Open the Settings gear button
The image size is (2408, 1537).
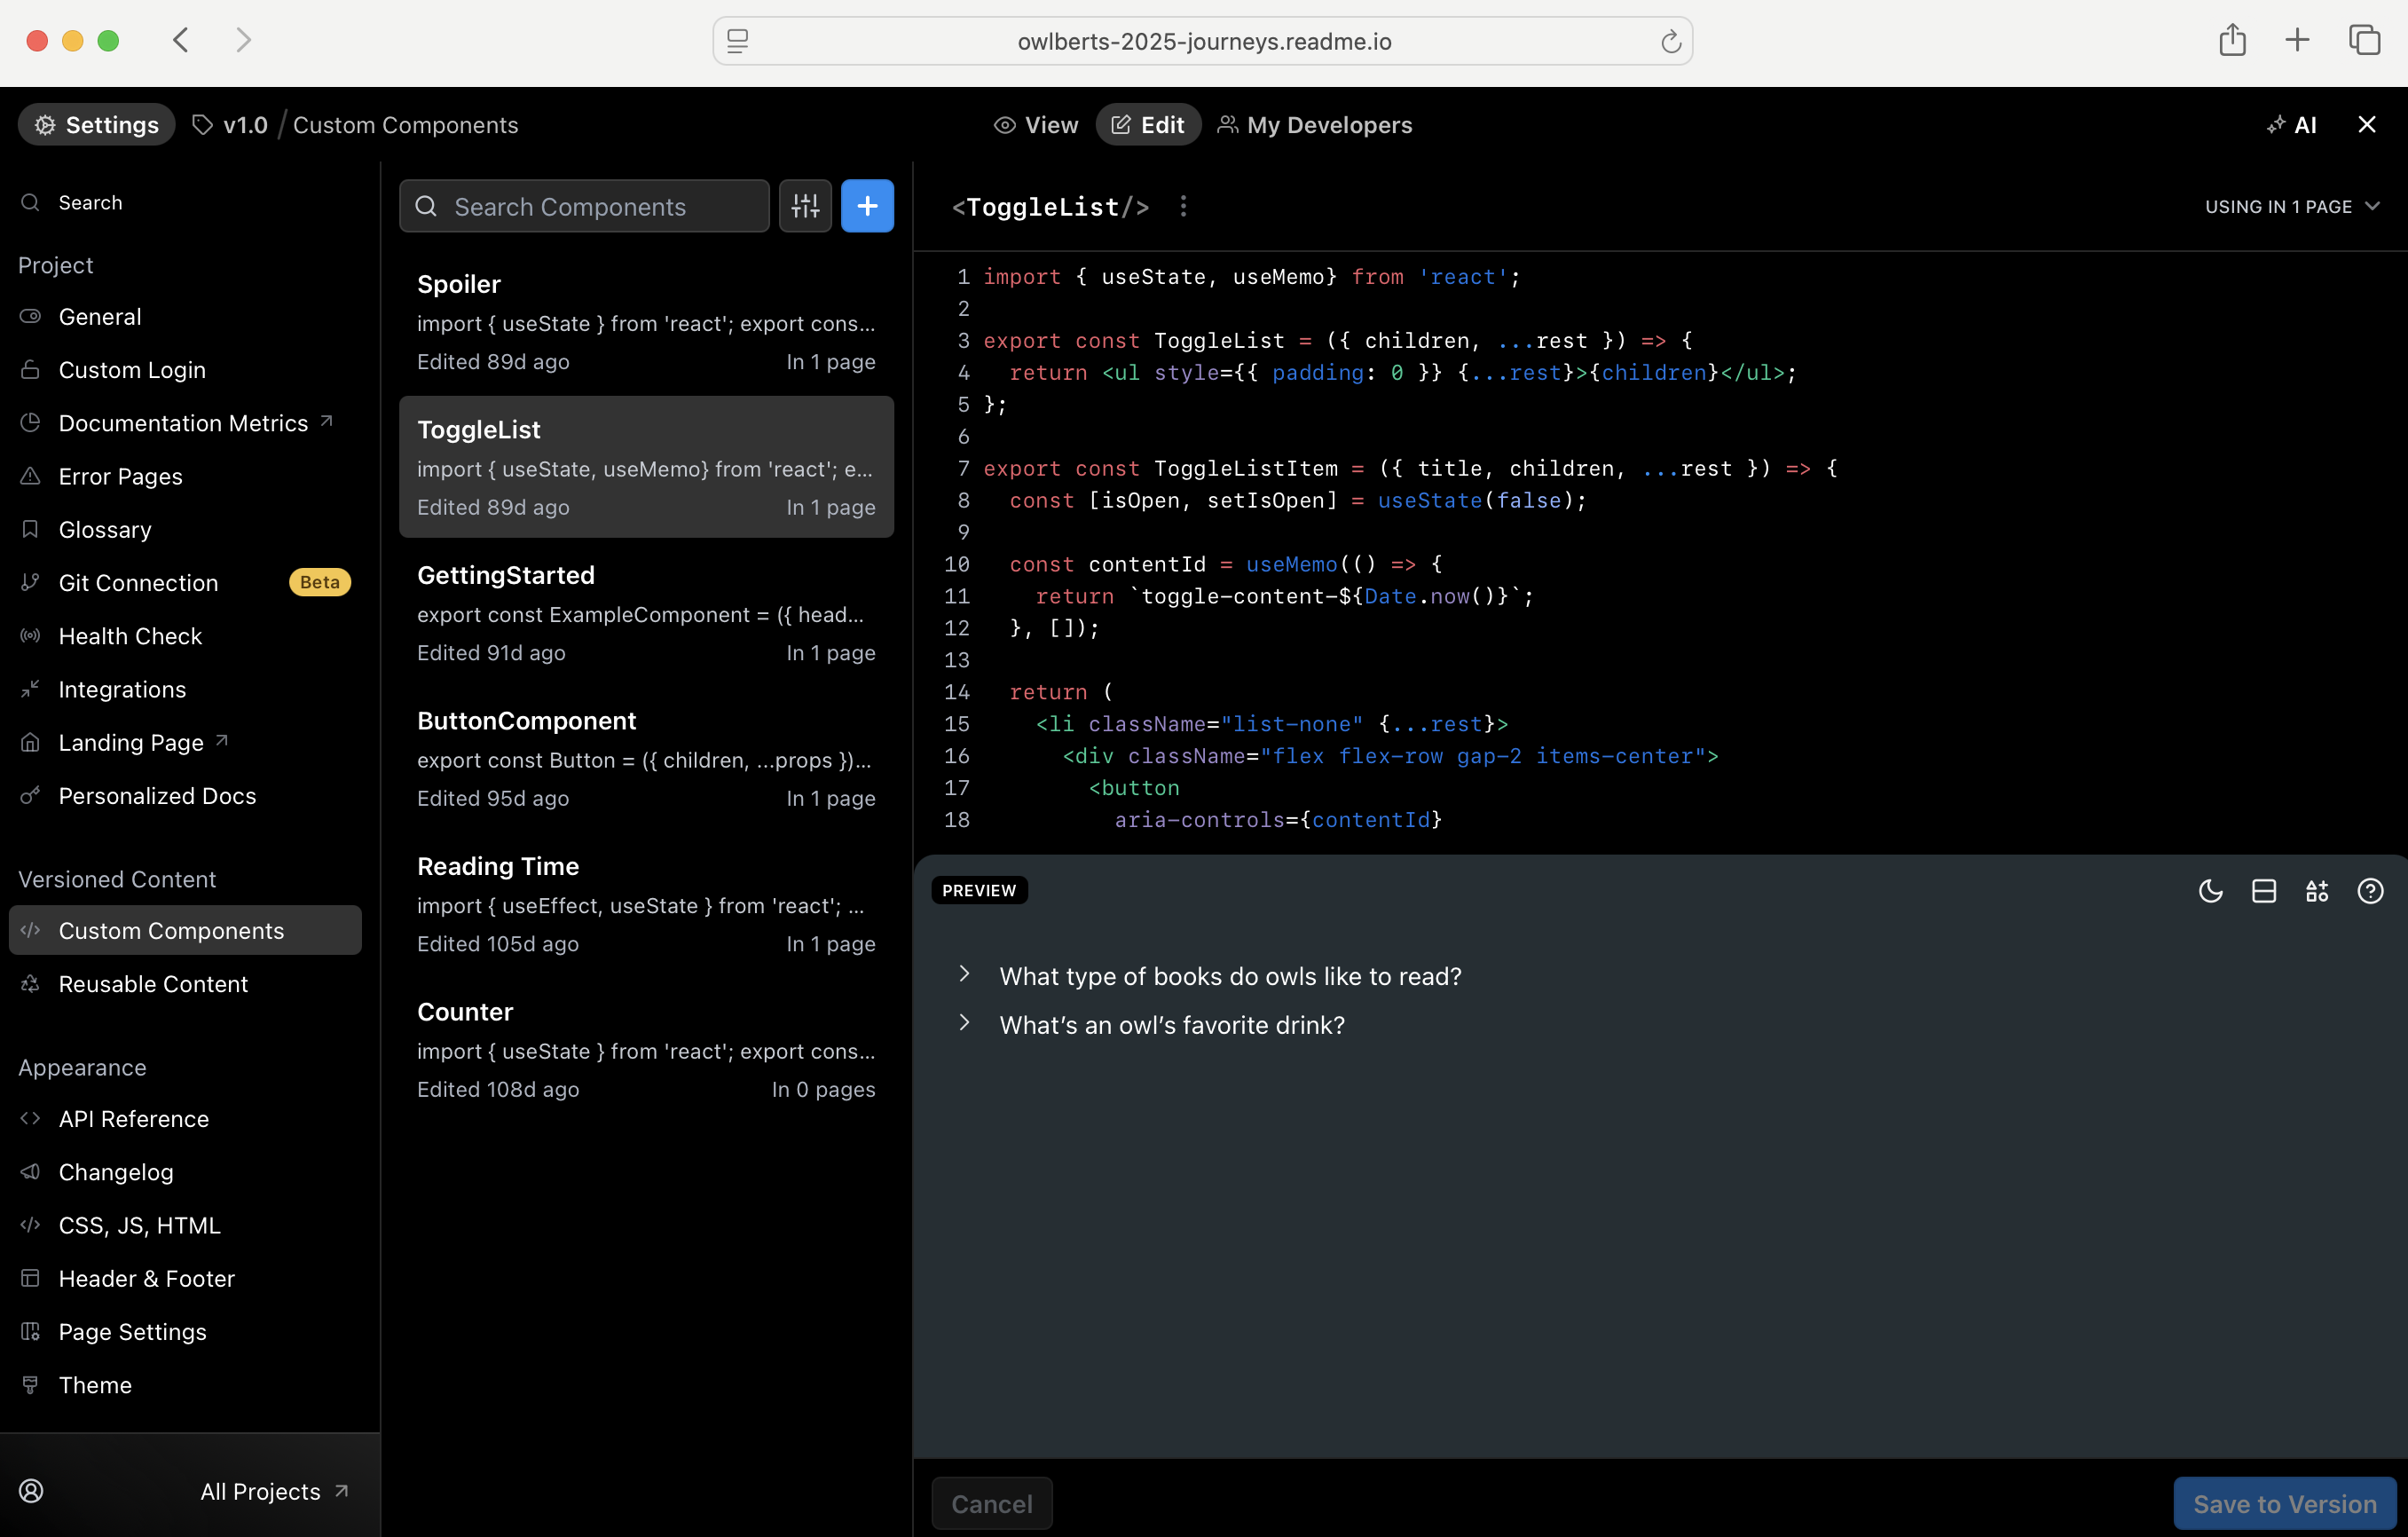[97, 125]
